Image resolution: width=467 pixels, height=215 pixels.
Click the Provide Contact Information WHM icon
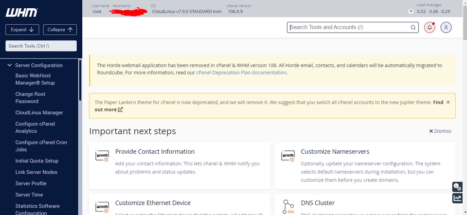[102, 156]
